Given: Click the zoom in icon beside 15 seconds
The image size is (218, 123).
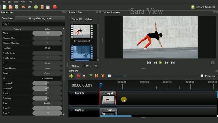Looking at the screenshot, I should (202, 76).
